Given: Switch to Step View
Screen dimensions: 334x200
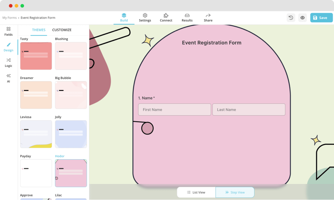Looking at the screenshot, I should [235, 192].
